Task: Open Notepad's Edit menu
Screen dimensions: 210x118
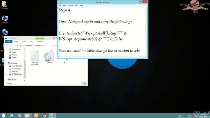Action: 65,6
